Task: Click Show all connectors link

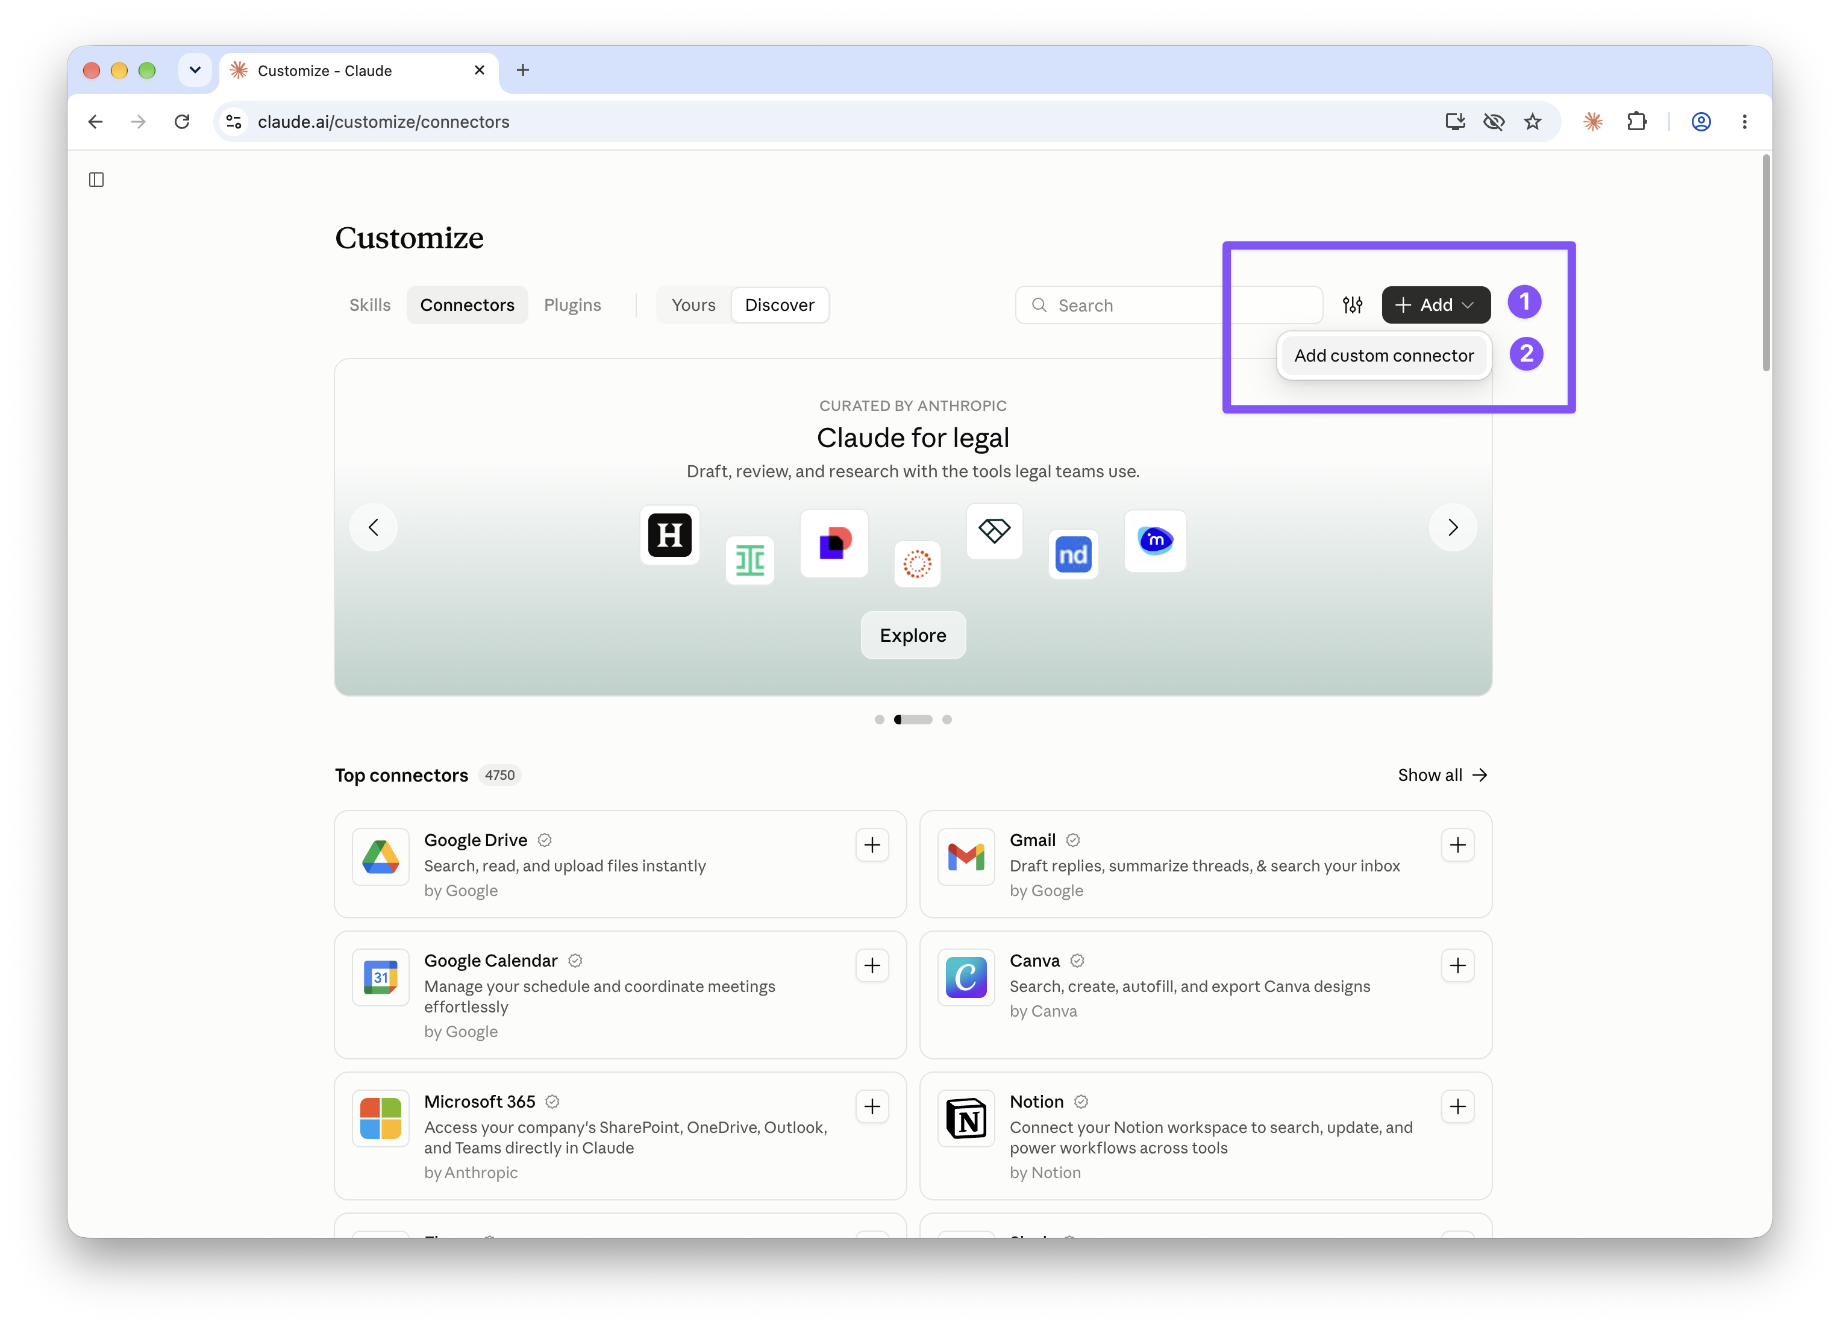Action: pos(1442,775)
